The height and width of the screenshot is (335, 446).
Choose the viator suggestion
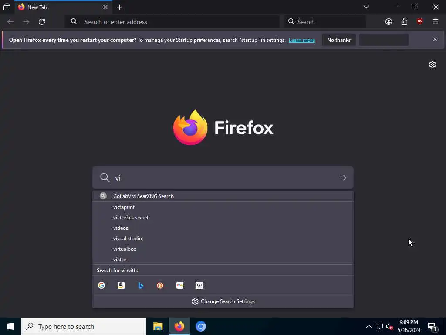click(x=223, y=260)
